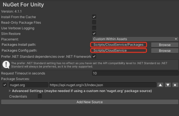The height and width of the screenshot is (116, 179).
Task: Click the Request Timeout field
Action: click(135, 73)
